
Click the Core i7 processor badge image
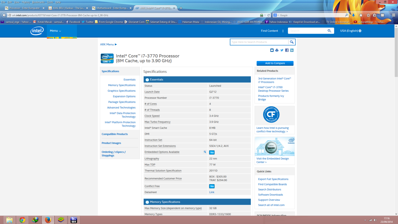[107, 58]
